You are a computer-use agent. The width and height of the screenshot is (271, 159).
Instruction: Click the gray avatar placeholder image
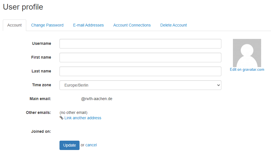247,53
